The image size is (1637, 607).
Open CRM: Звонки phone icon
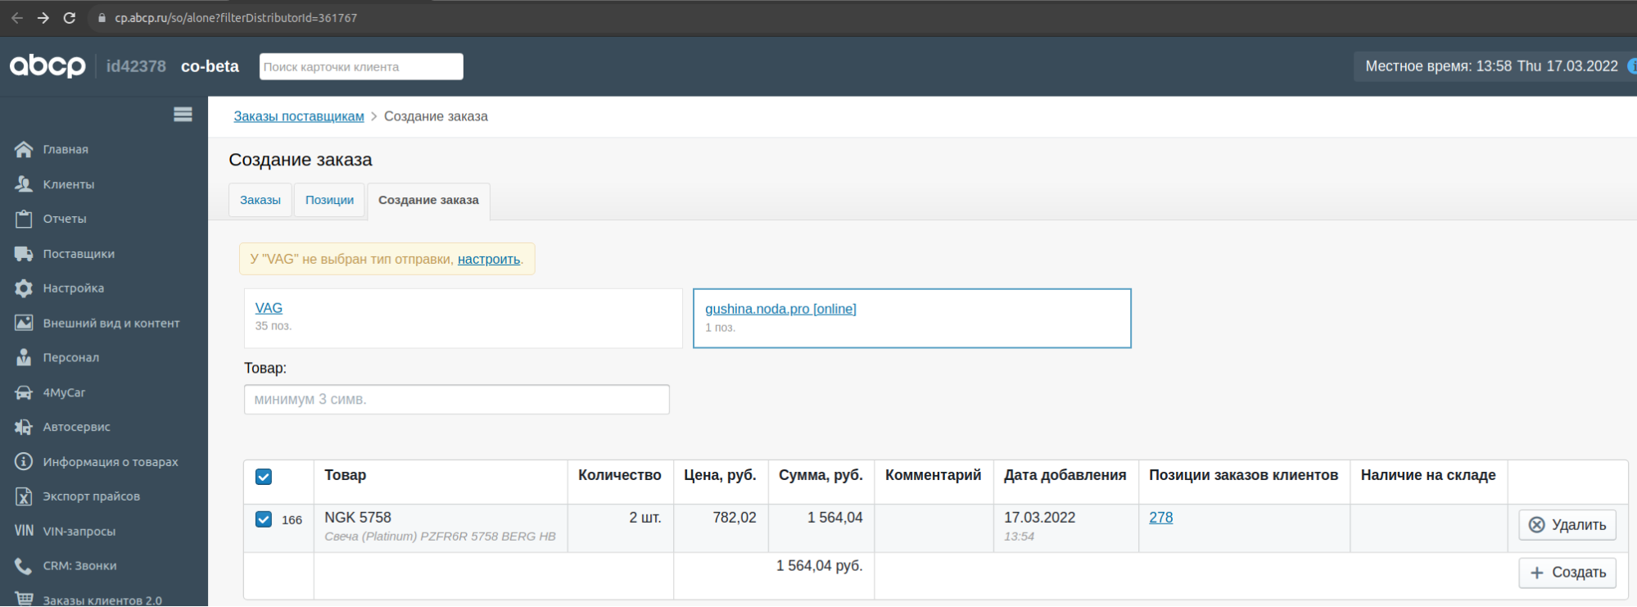tap(24, 565)
